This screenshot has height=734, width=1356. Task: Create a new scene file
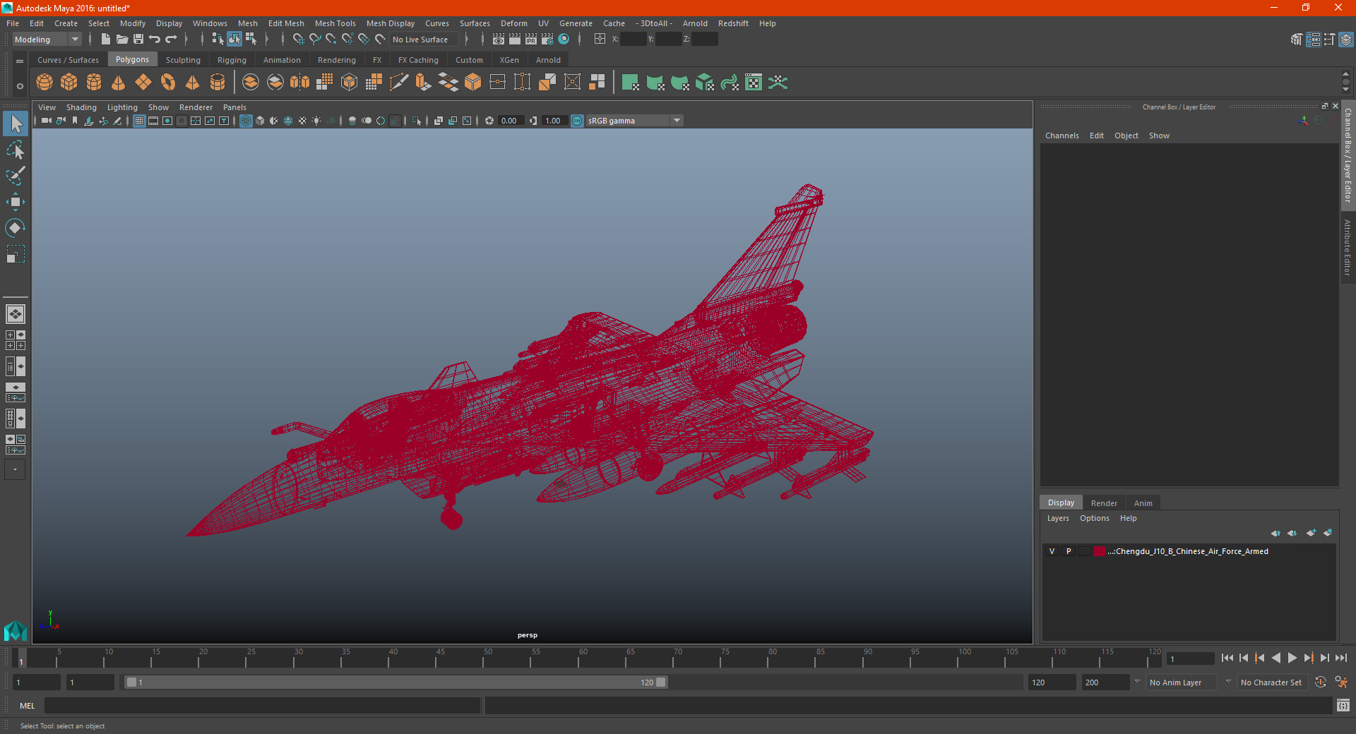[106, 40]
